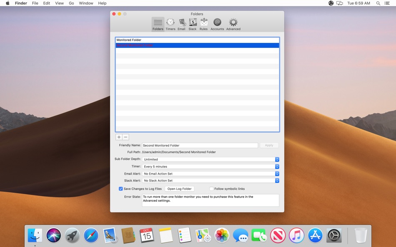This screenshot has width=396, height=247.
Task: Open the Go menu
Action: pyautogui.click(x=71, y=3)
